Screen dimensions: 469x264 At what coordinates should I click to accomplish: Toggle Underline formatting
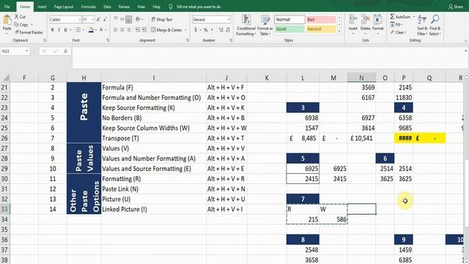click(x=65, y=29)
